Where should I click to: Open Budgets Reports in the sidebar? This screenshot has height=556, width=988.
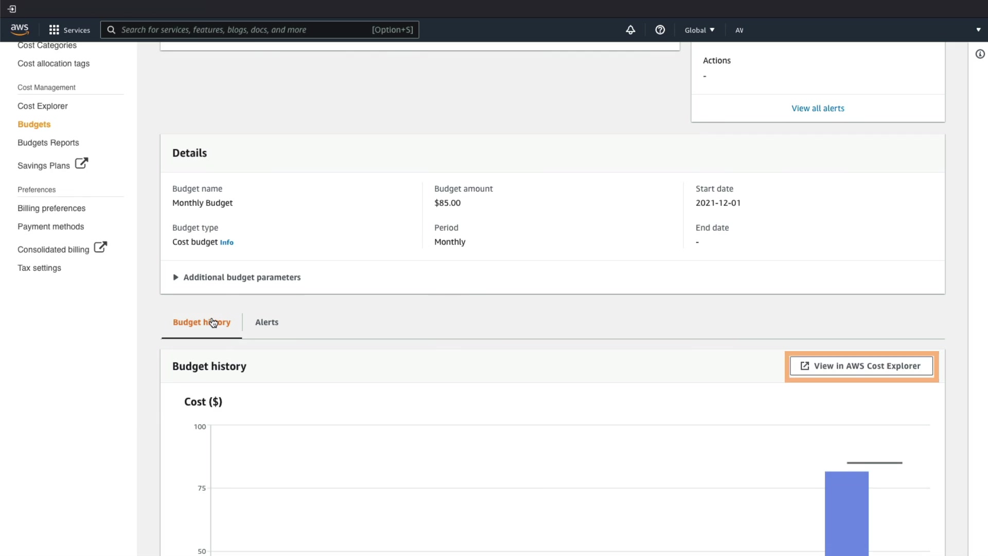click(48, 143)
